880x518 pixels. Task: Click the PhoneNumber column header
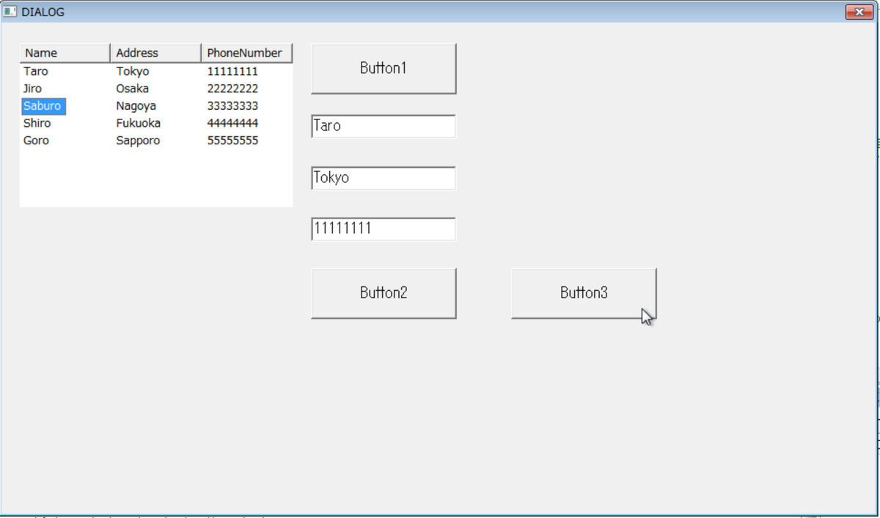pyautogui.click(x=246, y=53)
